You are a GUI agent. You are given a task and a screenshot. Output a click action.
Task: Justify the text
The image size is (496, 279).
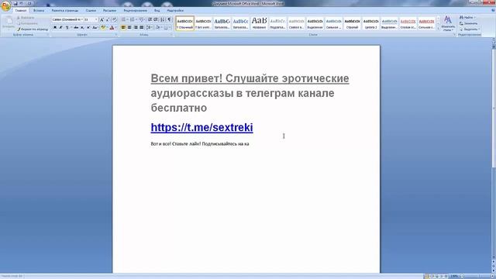(x=141, y=28)
